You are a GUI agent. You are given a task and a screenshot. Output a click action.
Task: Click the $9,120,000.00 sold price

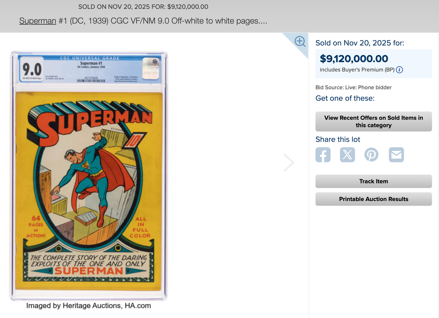(354, 59)
